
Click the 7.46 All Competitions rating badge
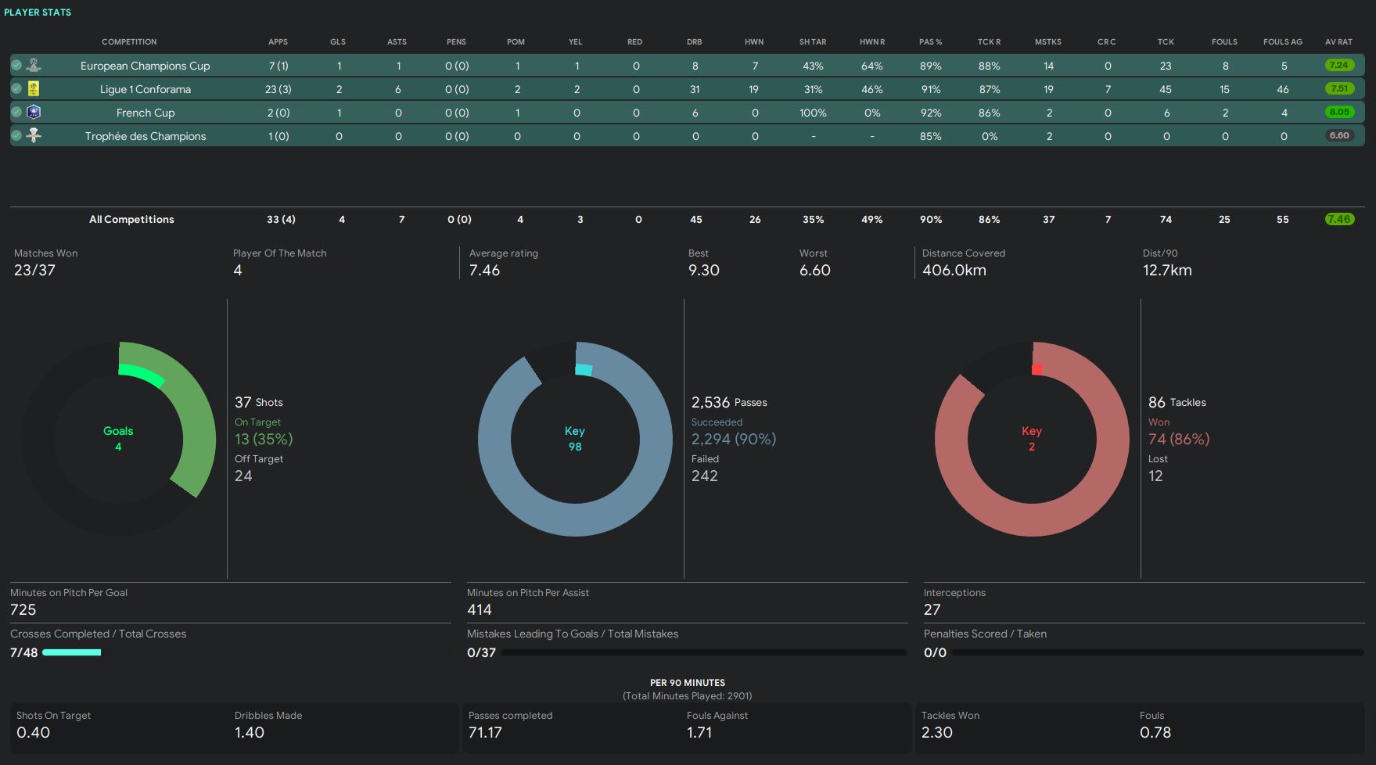(1338, 220)
